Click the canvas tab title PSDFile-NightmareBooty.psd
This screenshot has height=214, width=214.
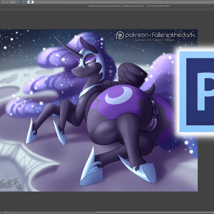pos(101,6)
